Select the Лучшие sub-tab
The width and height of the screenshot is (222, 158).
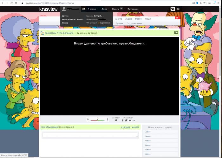click(120, 23)
